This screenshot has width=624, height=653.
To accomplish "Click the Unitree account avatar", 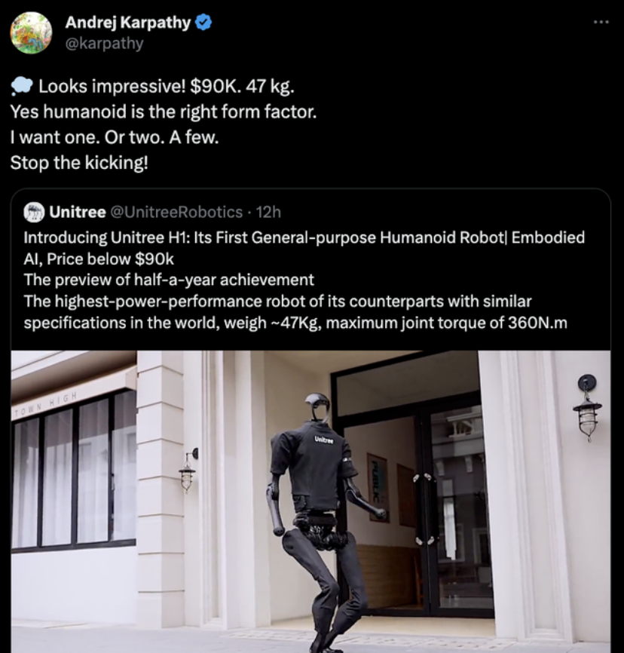I will 34,211.
